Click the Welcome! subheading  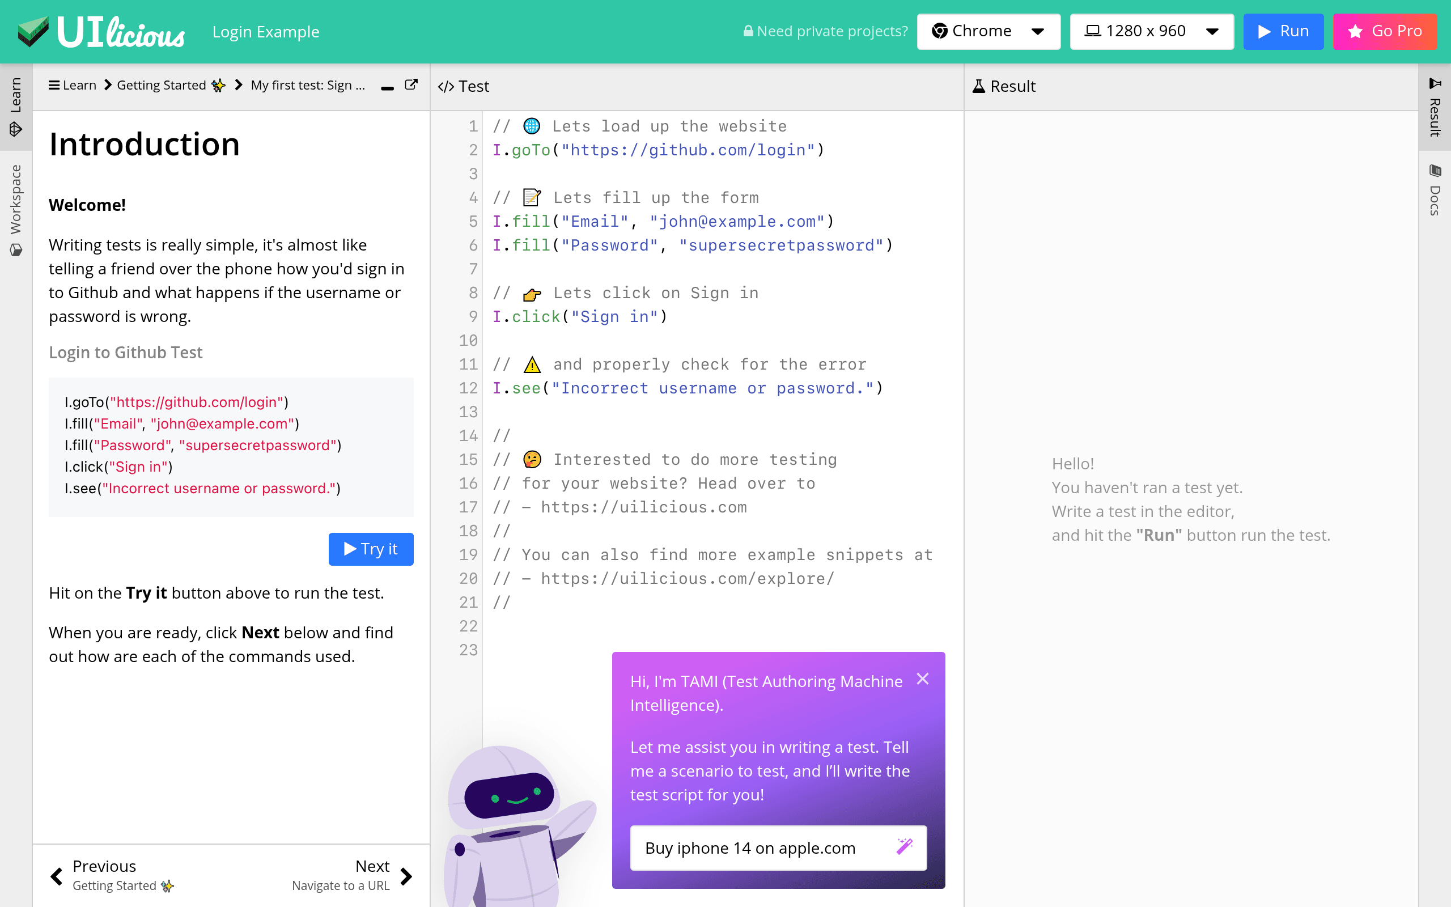(x=87, y=205)
